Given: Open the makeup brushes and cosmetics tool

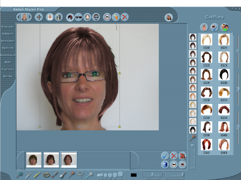Looking at the screenshot, I should point(59,17).
